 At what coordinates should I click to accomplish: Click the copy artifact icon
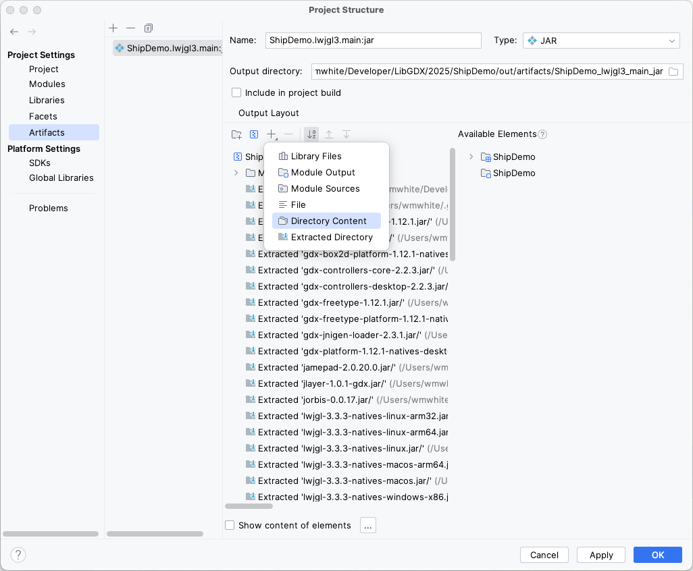(149, 28)
